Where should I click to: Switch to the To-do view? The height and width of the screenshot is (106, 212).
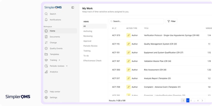[86, 56]
